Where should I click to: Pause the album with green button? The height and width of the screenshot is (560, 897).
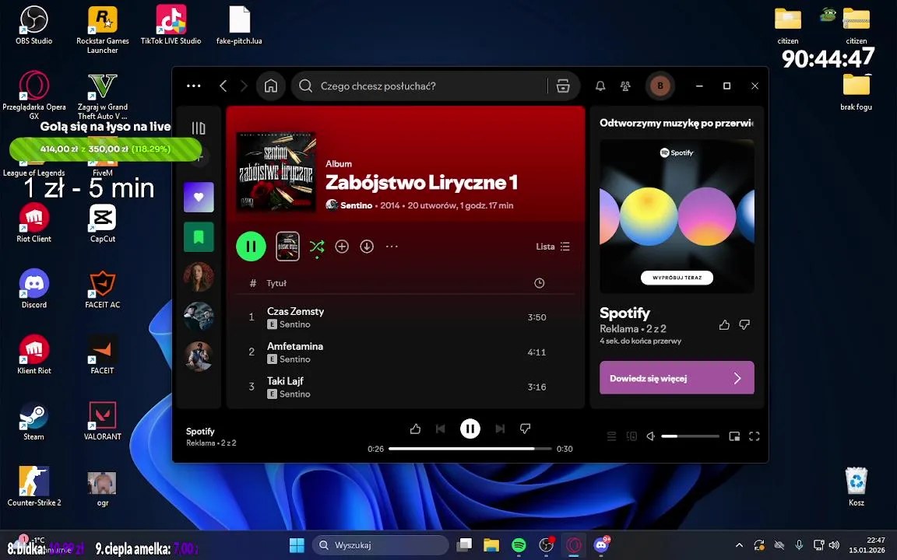(252, 247)
